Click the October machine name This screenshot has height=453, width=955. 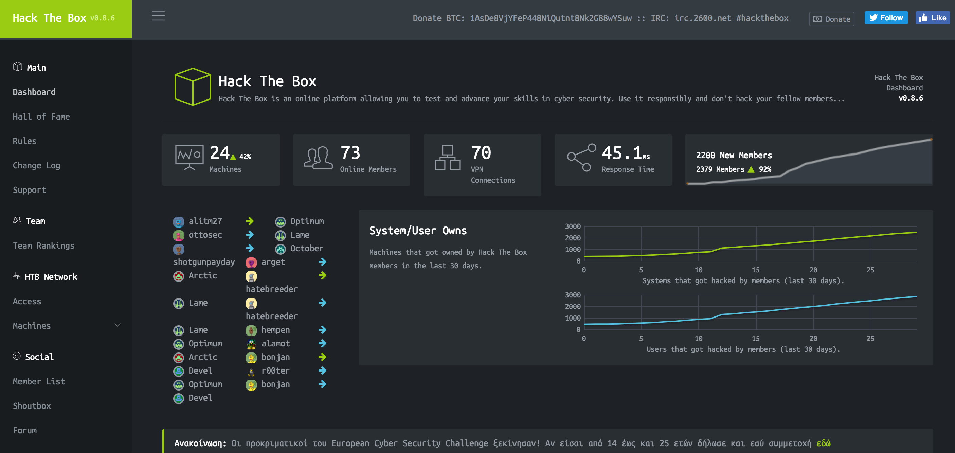coord(307,248)
